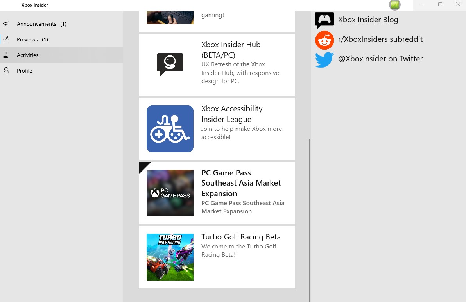This screenshot has width=466, height=302.
Task: Minimize the Xbox Insider window
Action: (x=422, y=4)
